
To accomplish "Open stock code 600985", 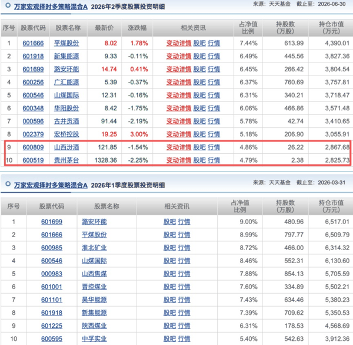I will [52, 248].
